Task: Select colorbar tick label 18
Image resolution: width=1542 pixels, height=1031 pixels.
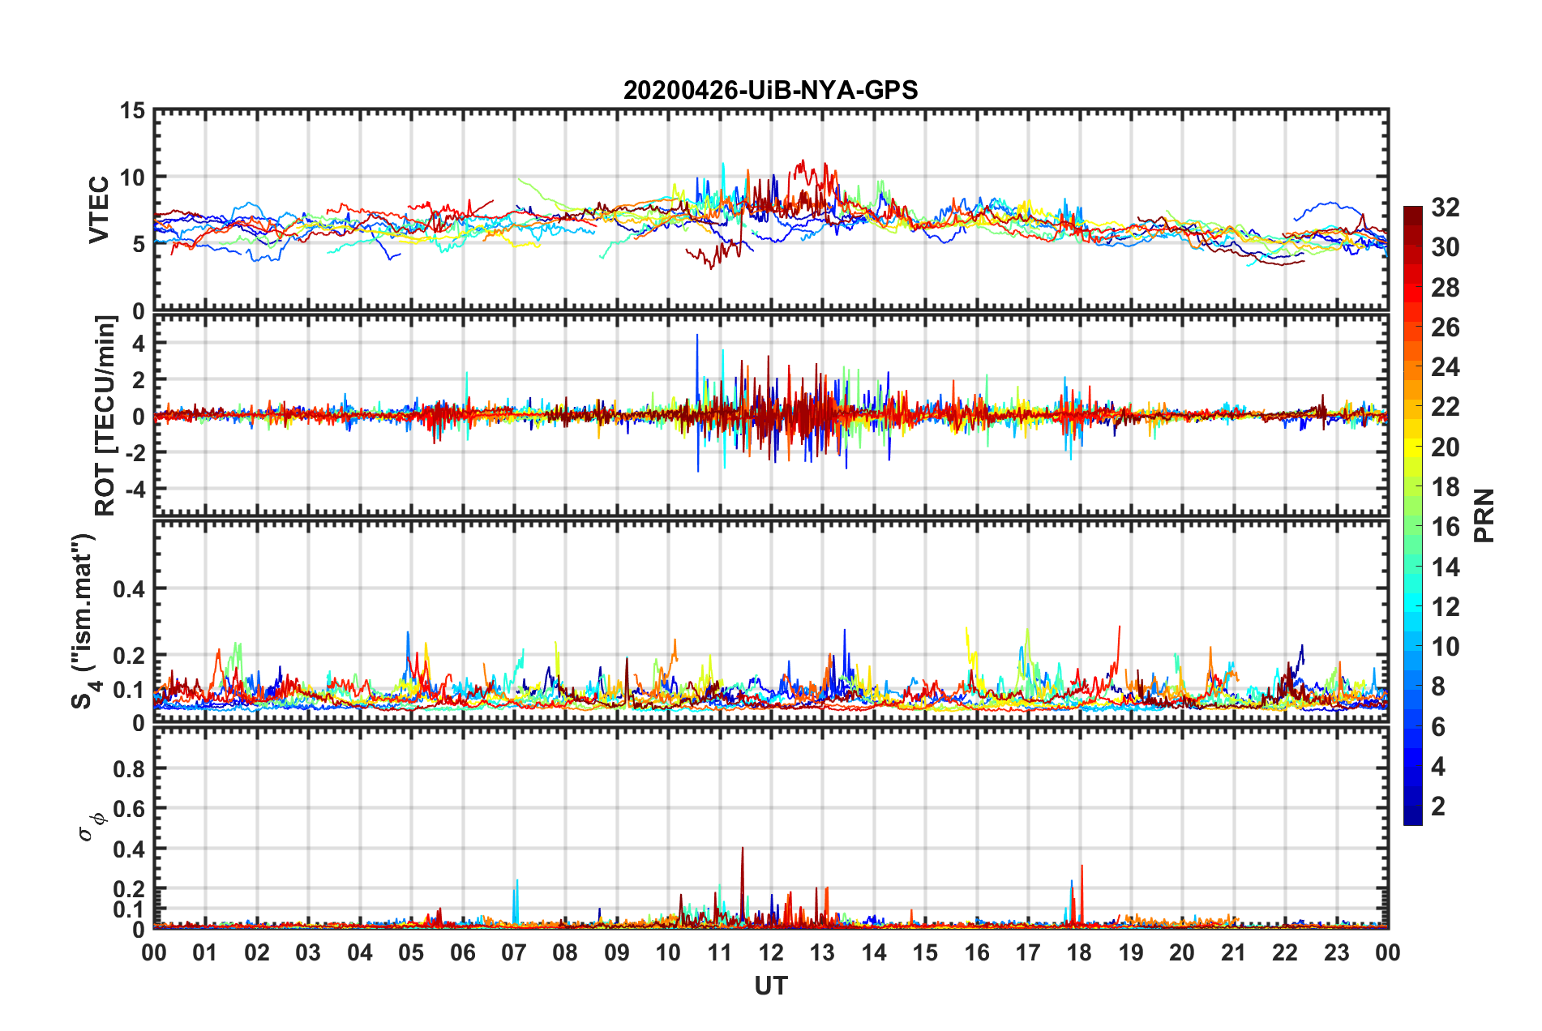Action: tap(1445, 487)
